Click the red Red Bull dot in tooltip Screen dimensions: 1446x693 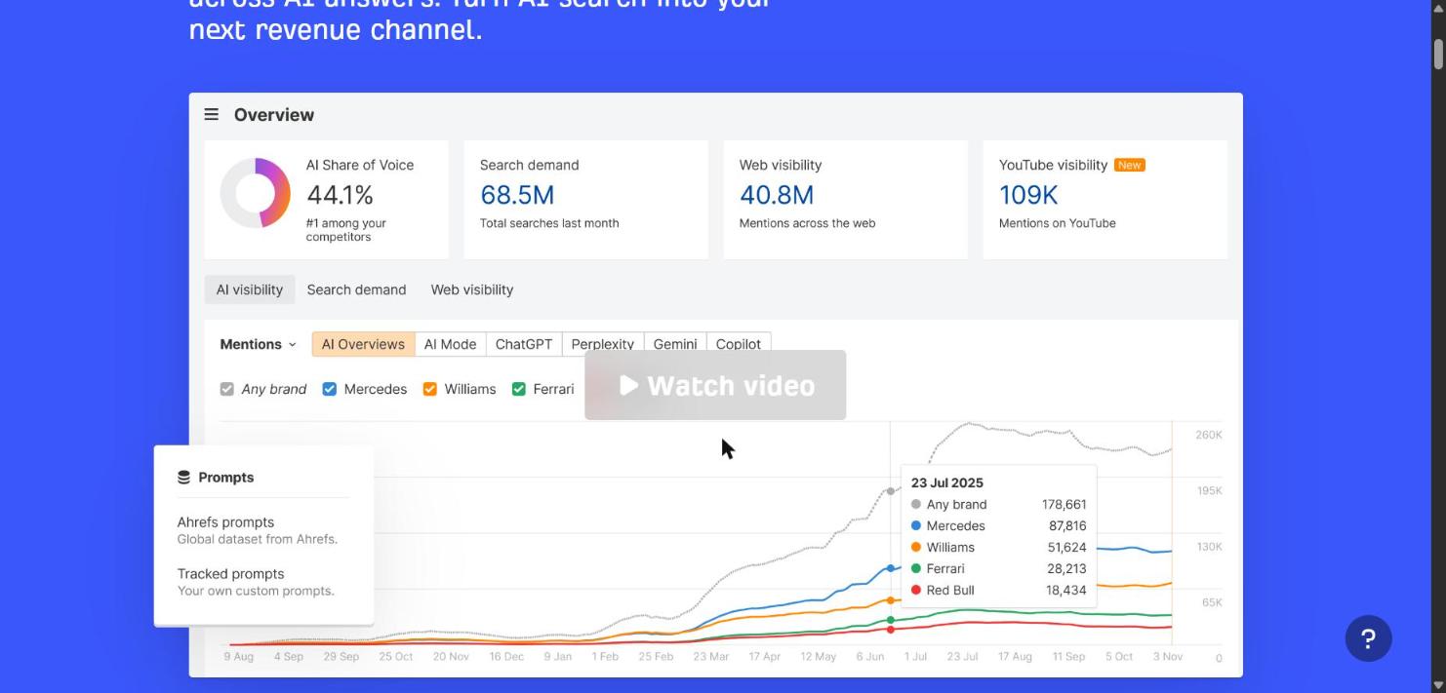pos(915,590)
